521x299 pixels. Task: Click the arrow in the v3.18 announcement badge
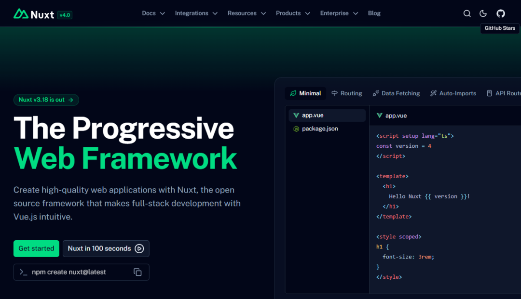(x=71, y=100)
